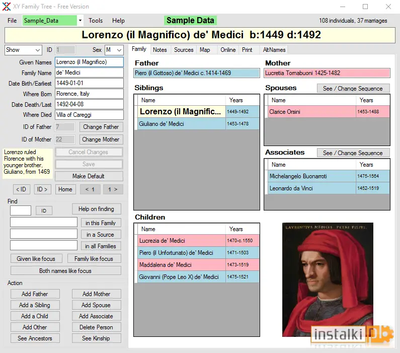Select child Giovanni (Pope Leo X) de' Medici
The image size is (400, 353).
tap(198, 276)
